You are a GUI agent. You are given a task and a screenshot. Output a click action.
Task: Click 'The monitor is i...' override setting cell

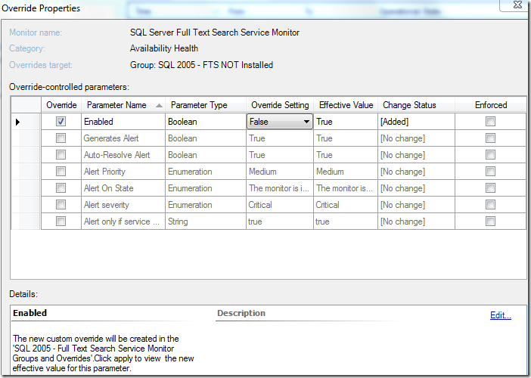[x=280, y=187]
